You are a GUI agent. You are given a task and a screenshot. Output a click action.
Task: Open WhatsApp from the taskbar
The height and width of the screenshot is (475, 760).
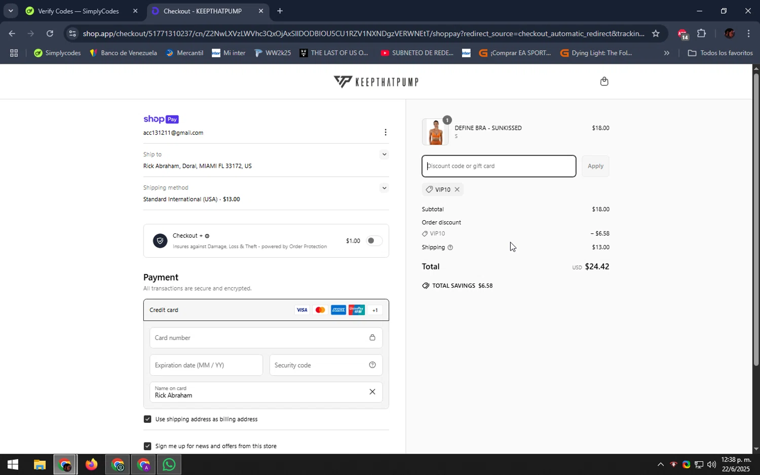coord(169,464)
